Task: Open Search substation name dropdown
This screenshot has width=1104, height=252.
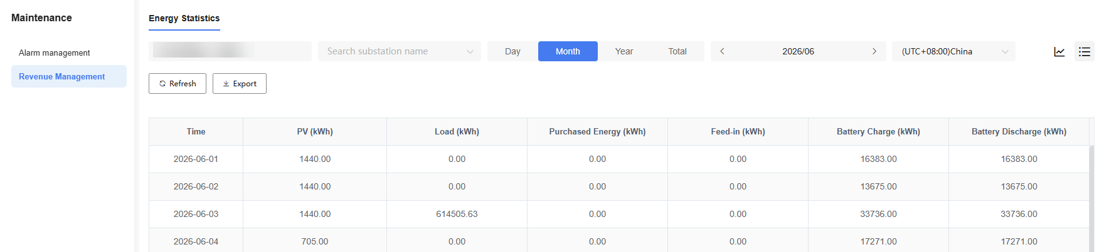Action: 400,51
